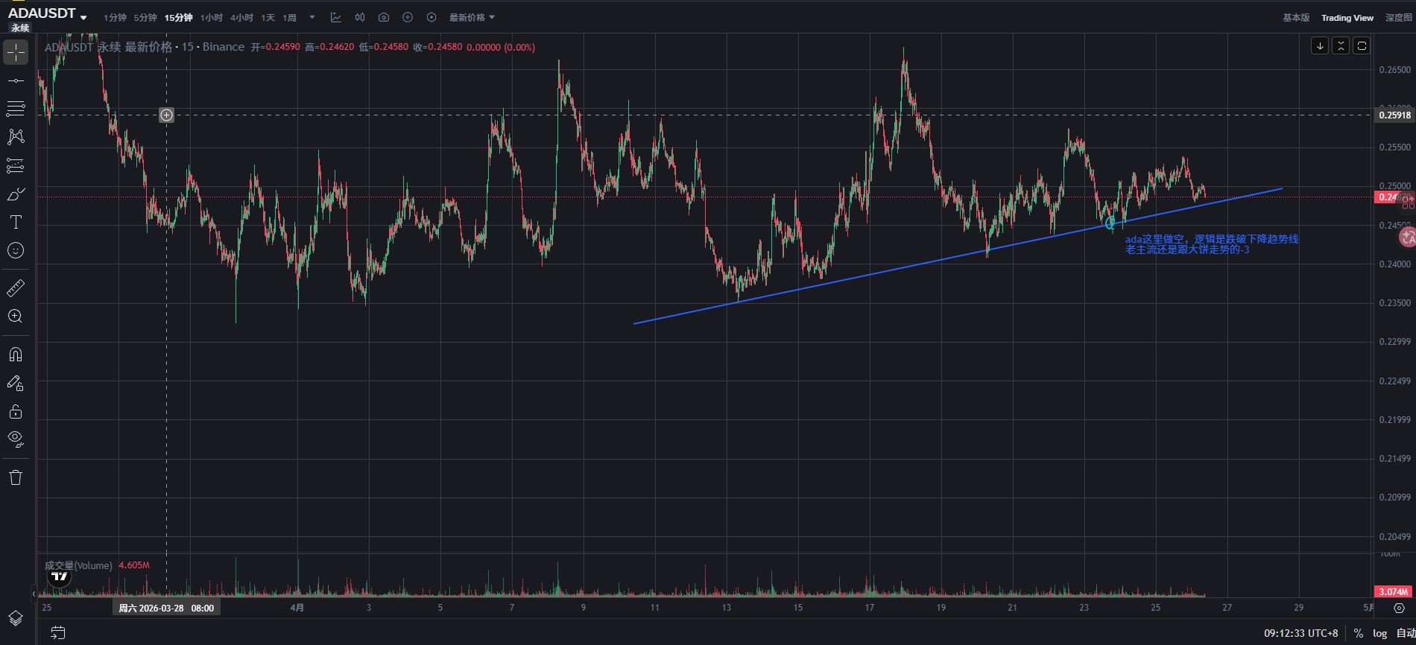The image size is (1416, 645).
Task: Enable percent scale mode
Action: pyautogui.click(x=1359, y=633)
